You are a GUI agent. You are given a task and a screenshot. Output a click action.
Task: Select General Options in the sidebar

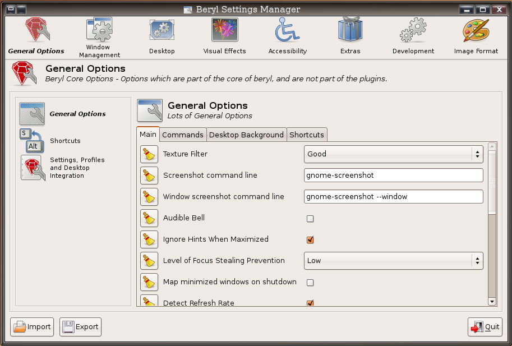[x=62, y=114]
